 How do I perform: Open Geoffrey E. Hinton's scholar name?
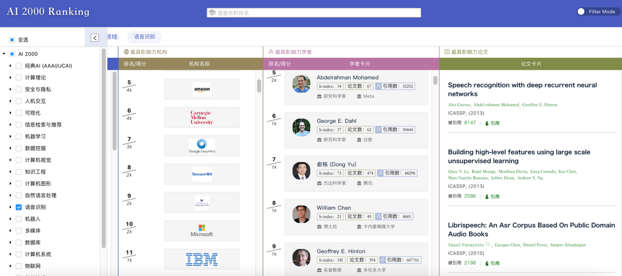(341, 251)
